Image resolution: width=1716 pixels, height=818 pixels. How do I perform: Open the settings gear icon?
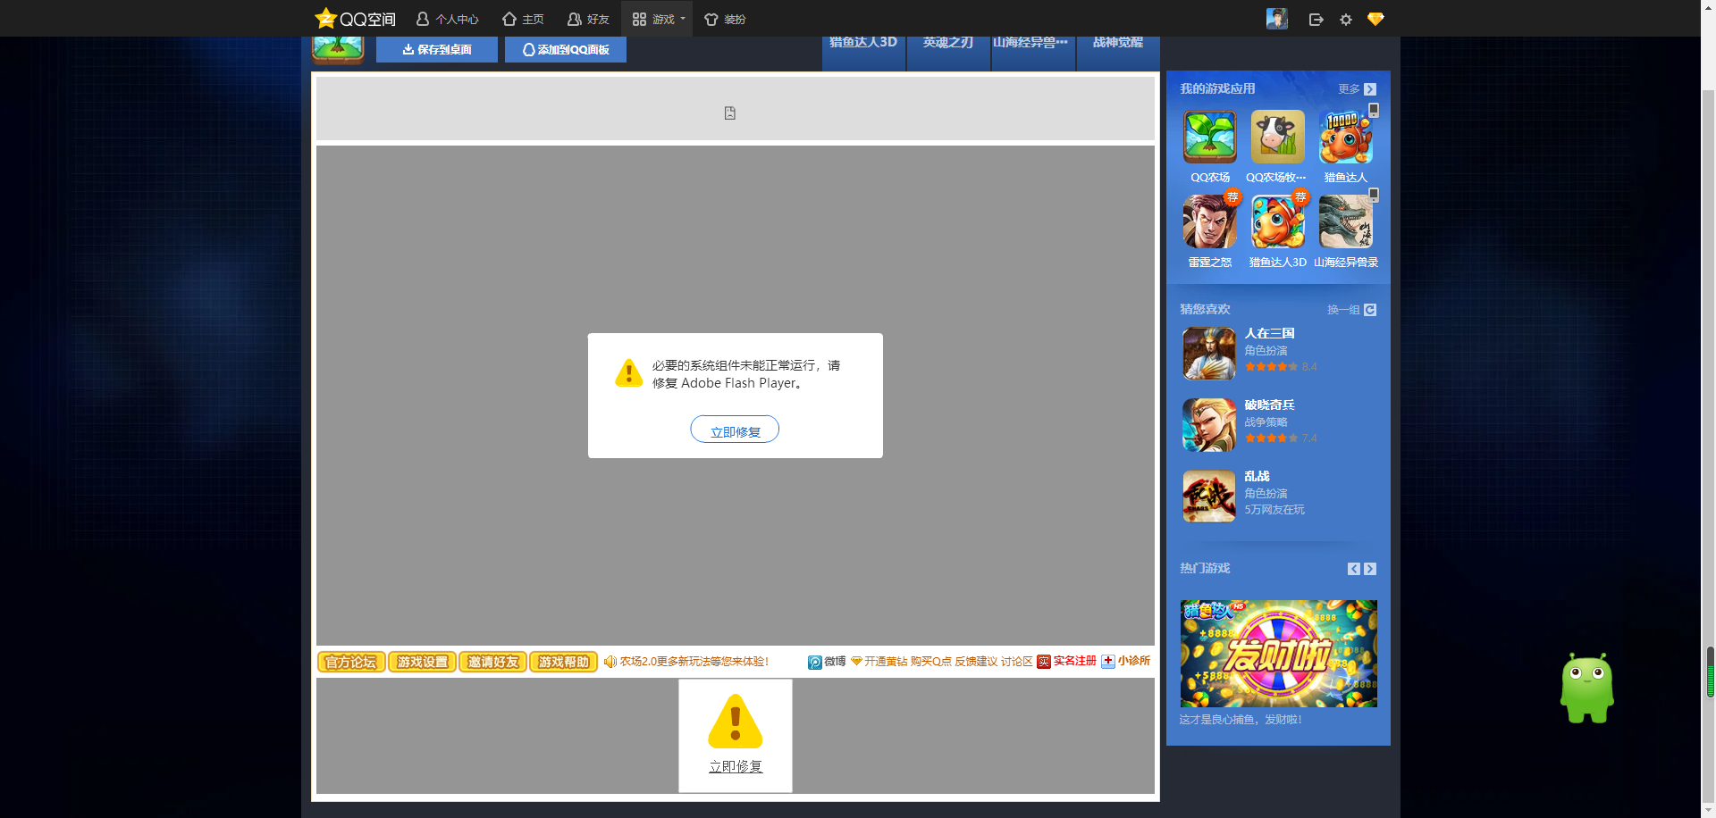(x=1346, y=20)
